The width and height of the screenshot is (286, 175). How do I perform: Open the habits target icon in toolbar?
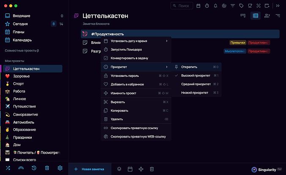224,6
